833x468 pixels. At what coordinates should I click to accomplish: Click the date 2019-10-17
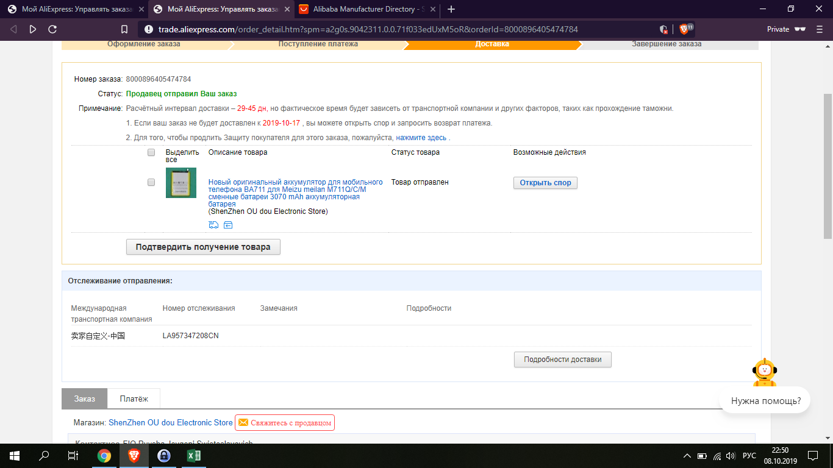[x=282, y=123]
